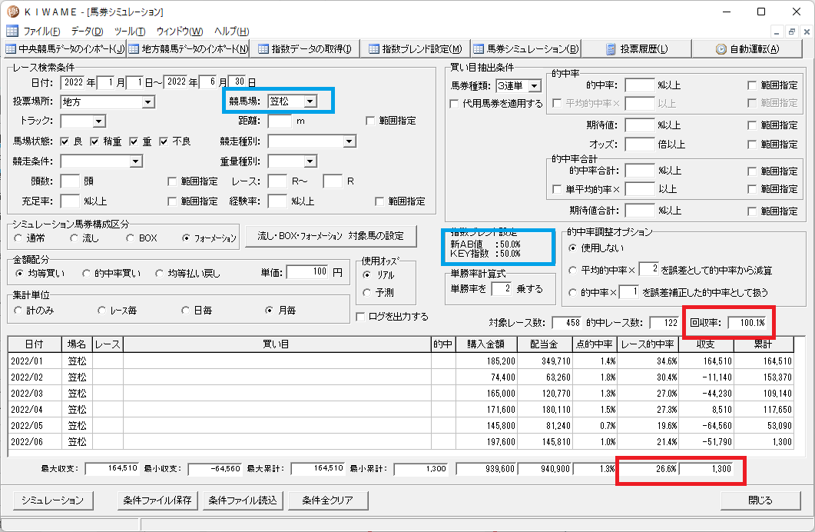
Task: Open the ファイル menu
Action: (x=41, y=32)
